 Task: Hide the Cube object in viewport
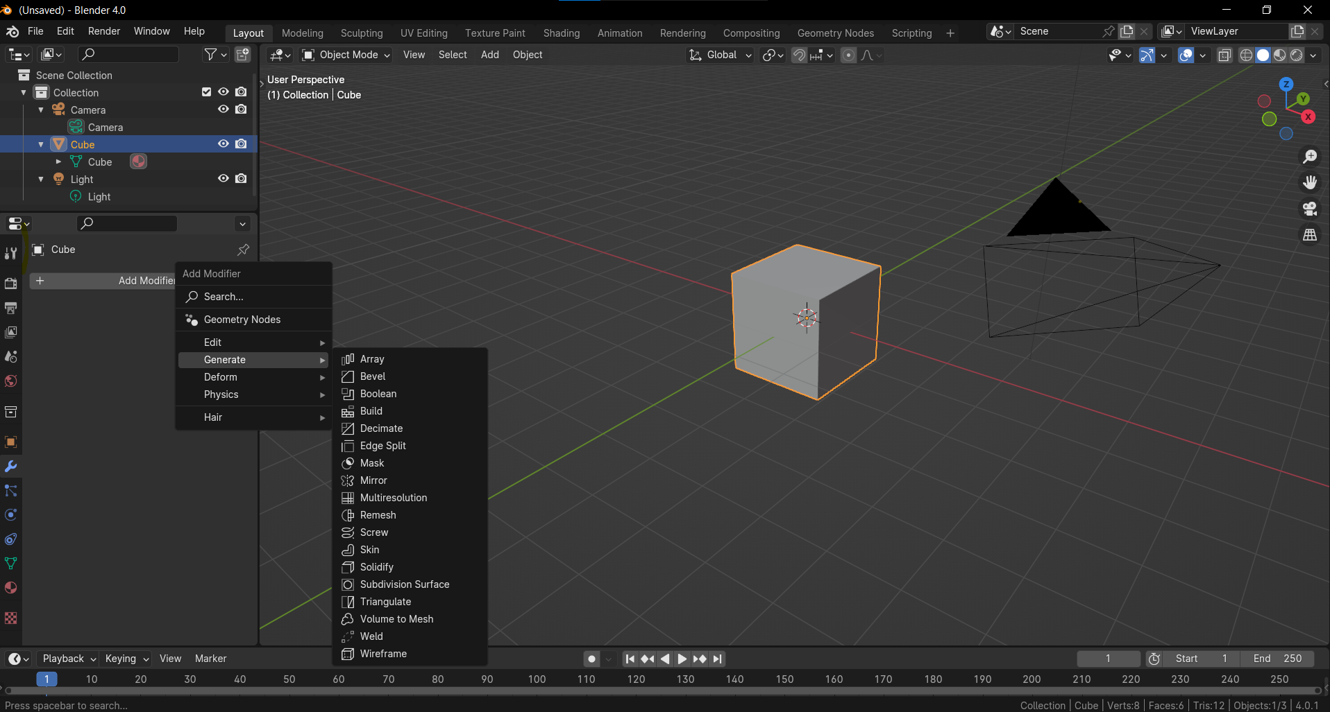pos(224,144)
